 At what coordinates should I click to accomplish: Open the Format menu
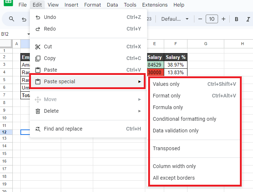tap(92, 5)
